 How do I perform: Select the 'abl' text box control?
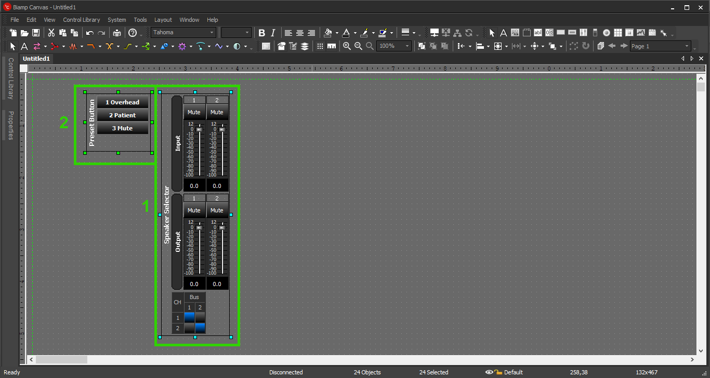click(537, 33)
